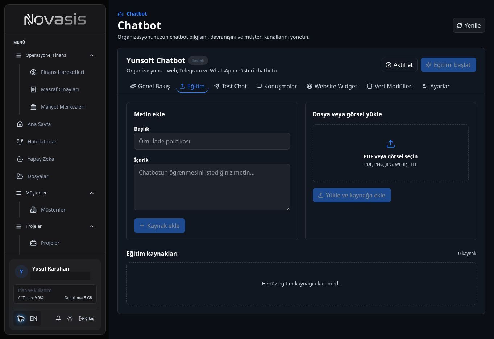Click Yükle ve kaynağa ekle button
Image resolution: width=494 pixels, height=339 pixels.
(x=352, y=195)
